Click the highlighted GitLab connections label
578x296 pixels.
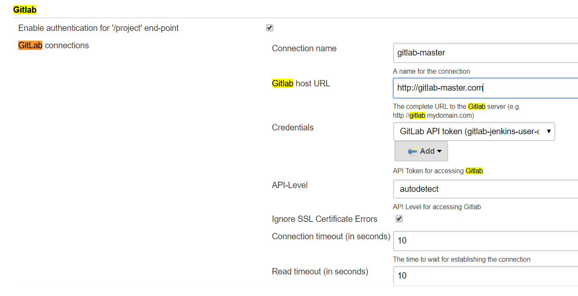[x=30, y=45]
